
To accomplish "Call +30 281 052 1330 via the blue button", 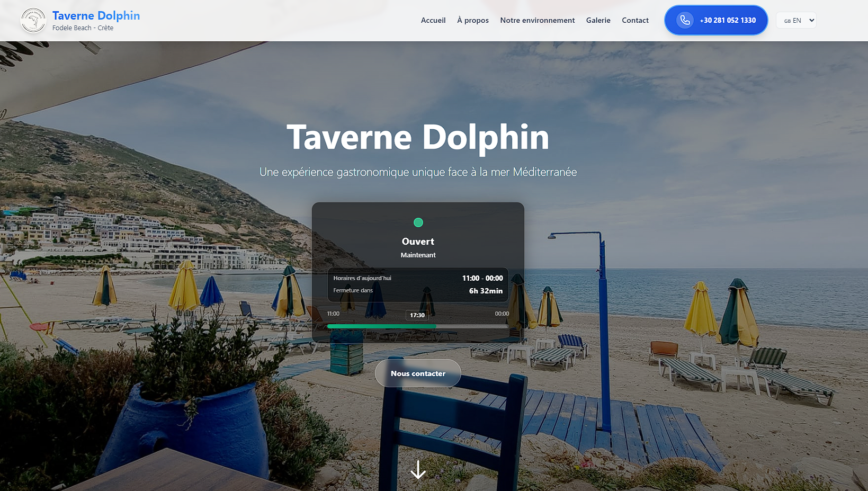I will (715, 20).
